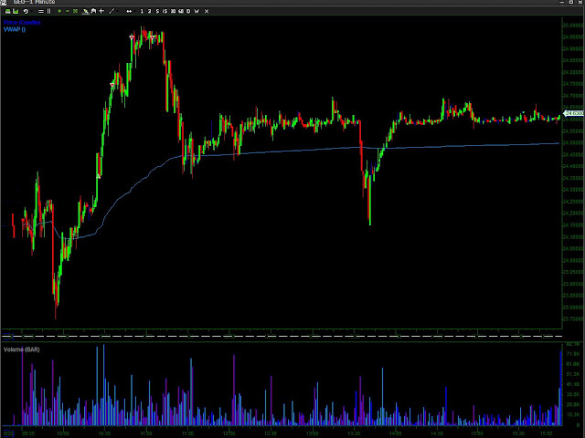Switch to the 15 minute interval
Viewport: 585px width, 438px height.
click(165, 11)
